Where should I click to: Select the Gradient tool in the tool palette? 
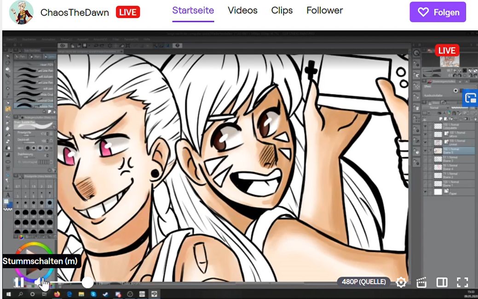(x=8, y=155)
